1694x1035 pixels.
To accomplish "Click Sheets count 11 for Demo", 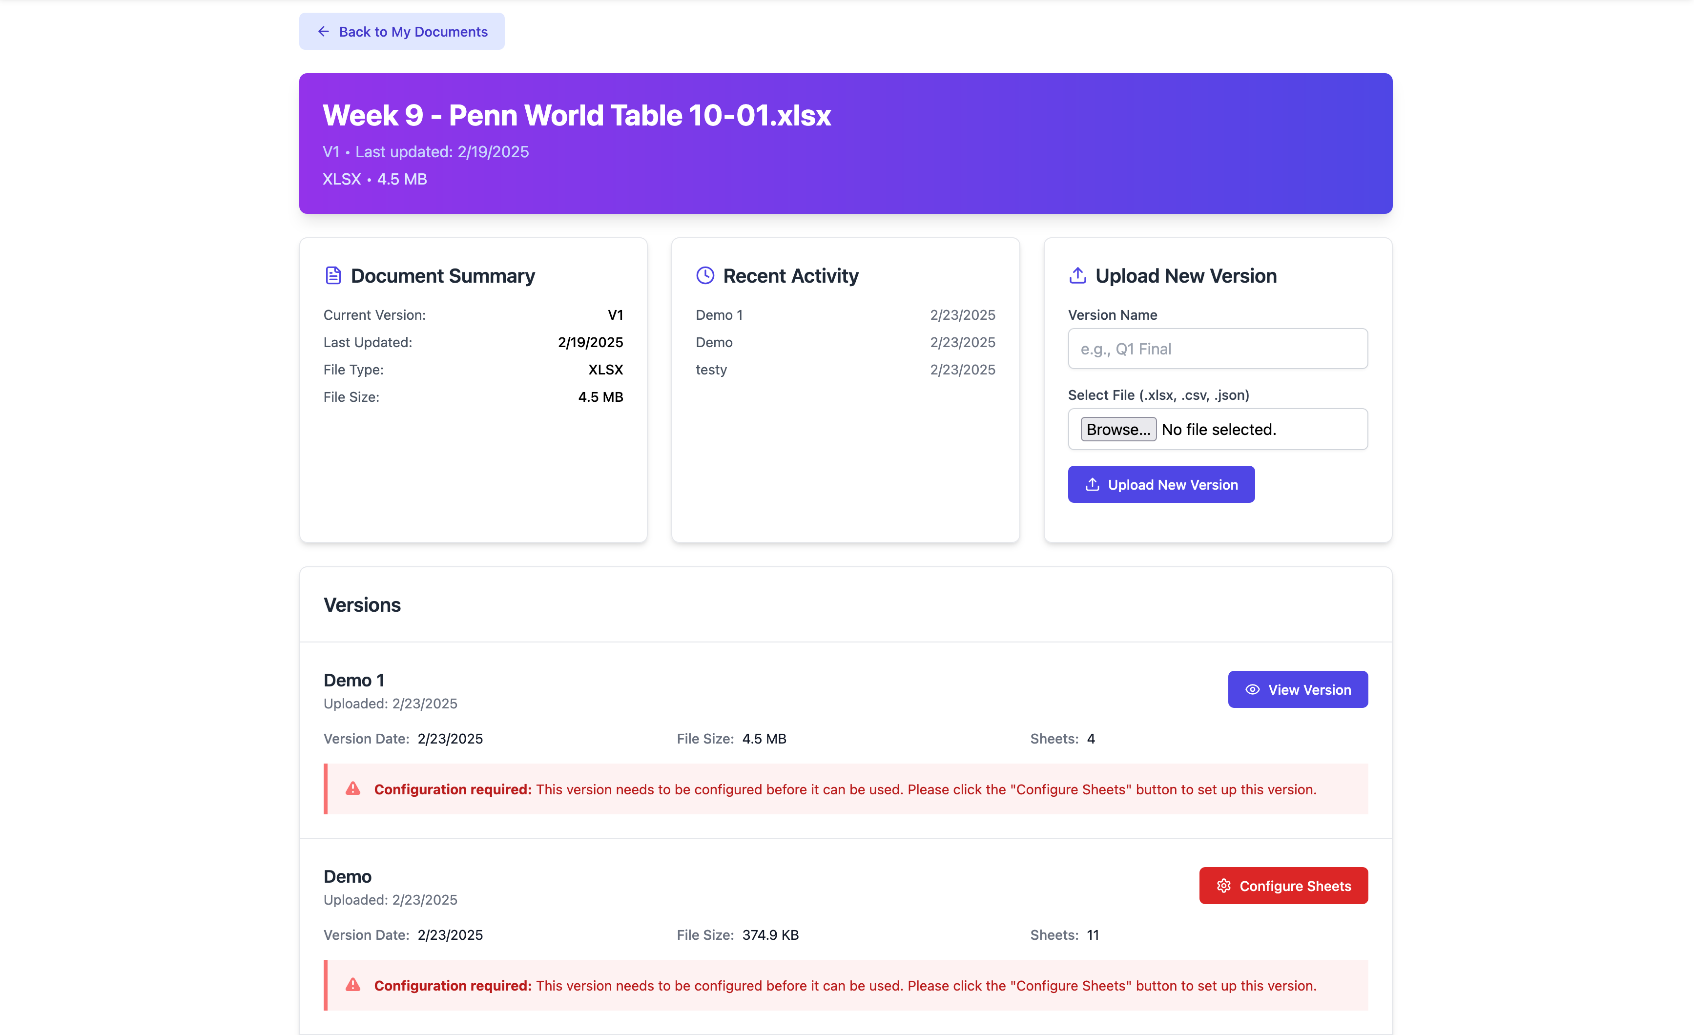I will (1093, 935).
